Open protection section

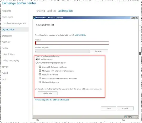7,36
